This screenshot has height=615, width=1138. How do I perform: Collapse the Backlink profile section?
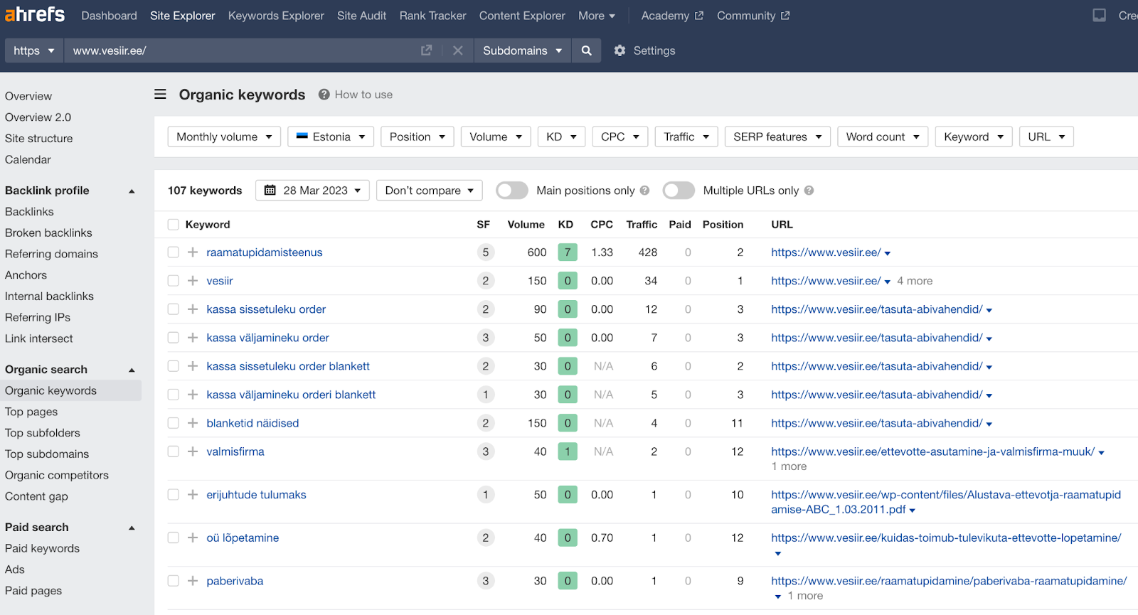click(132, 191)
